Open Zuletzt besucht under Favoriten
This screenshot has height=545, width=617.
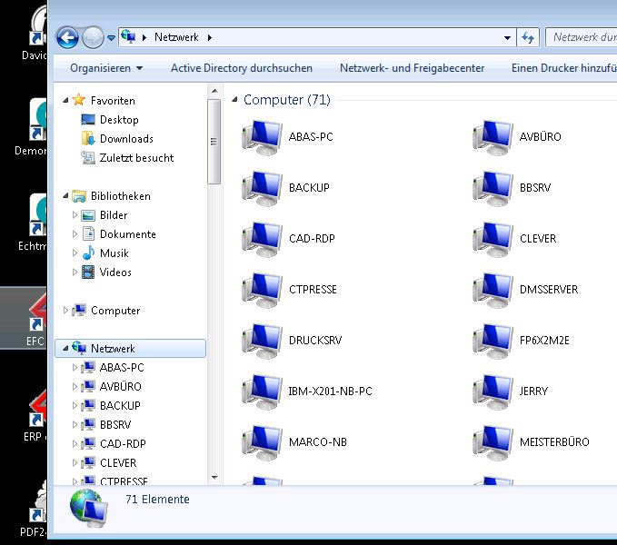pyautogui.click(x=136, y=158)
